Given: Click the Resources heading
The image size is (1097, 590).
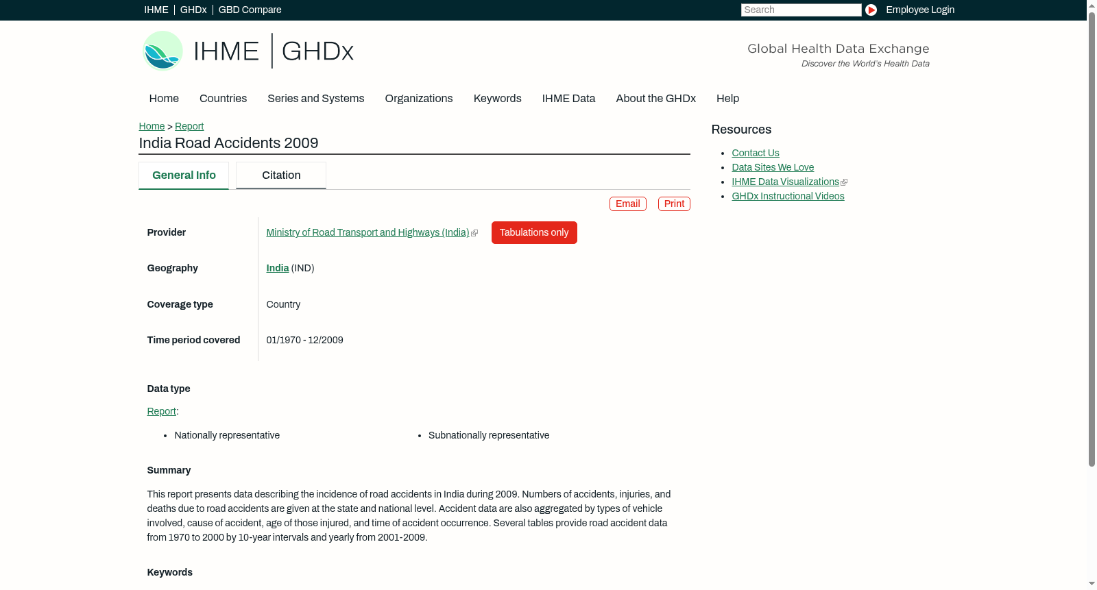Looking at the screenshot, I should 741,130.
